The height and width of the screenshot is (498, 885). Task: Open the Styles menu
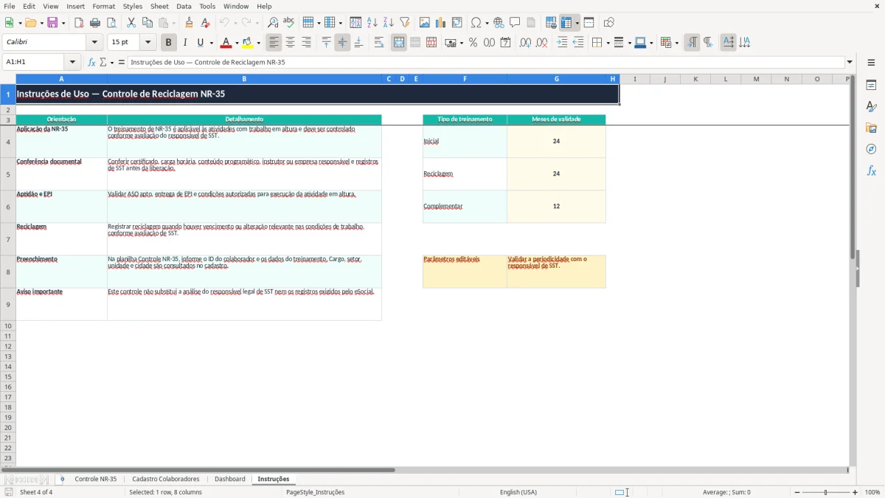point(133,6)
